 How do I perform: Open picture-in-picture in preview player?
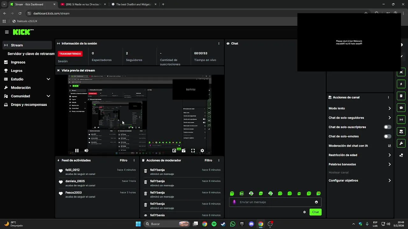[174, 151]
